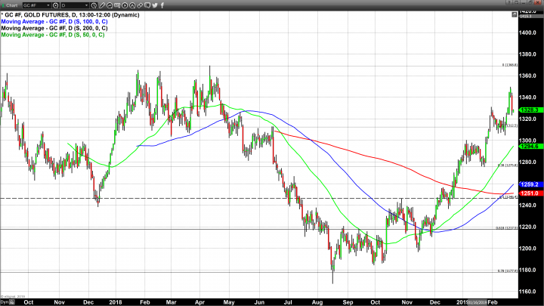The image size is (544, 306).
Task: Select the pencil drawing tool
Action: [x=102, y=5]
